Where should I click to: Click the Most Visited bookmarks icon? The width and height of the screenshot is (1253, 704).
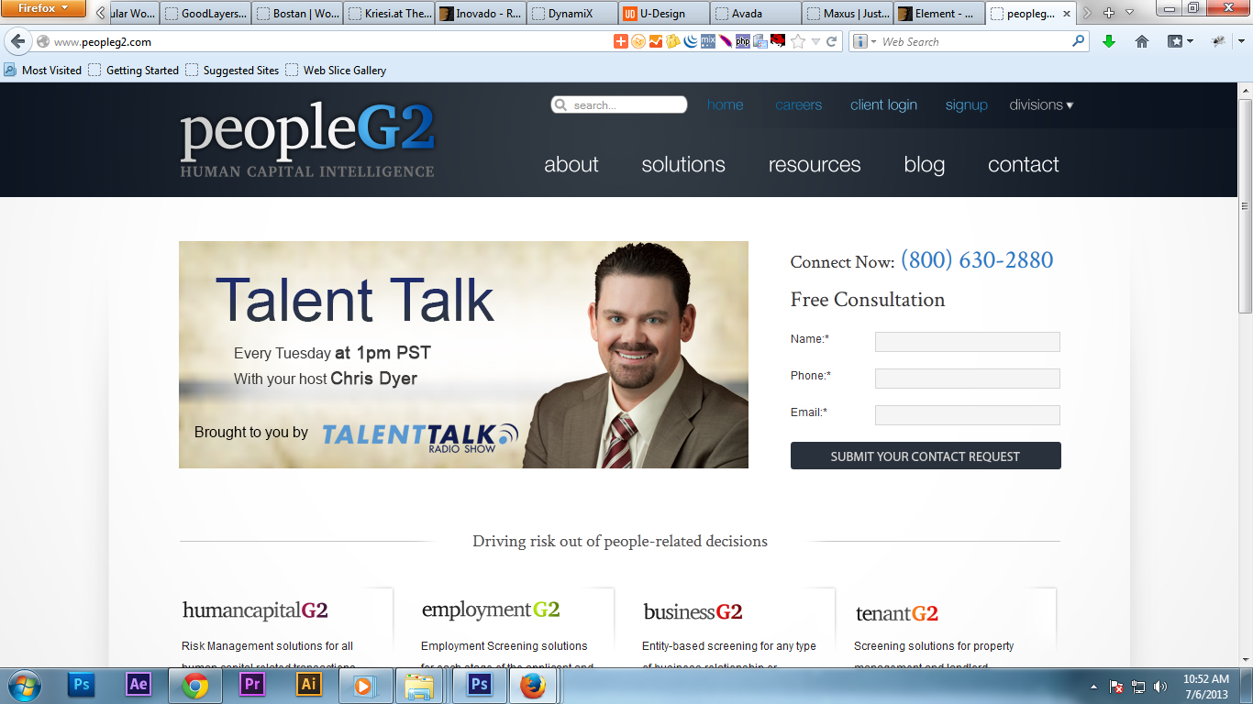(10, 70)
